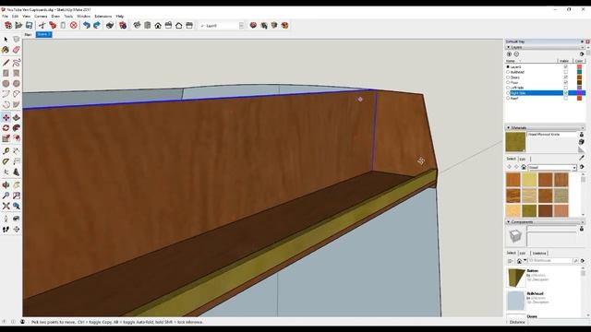591x332 pixels.
Task: Choose the Circle tool
Action: point(6,84)
